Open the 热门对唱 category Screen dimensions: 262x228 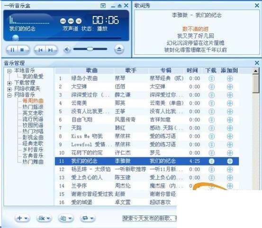click(33, 131)
